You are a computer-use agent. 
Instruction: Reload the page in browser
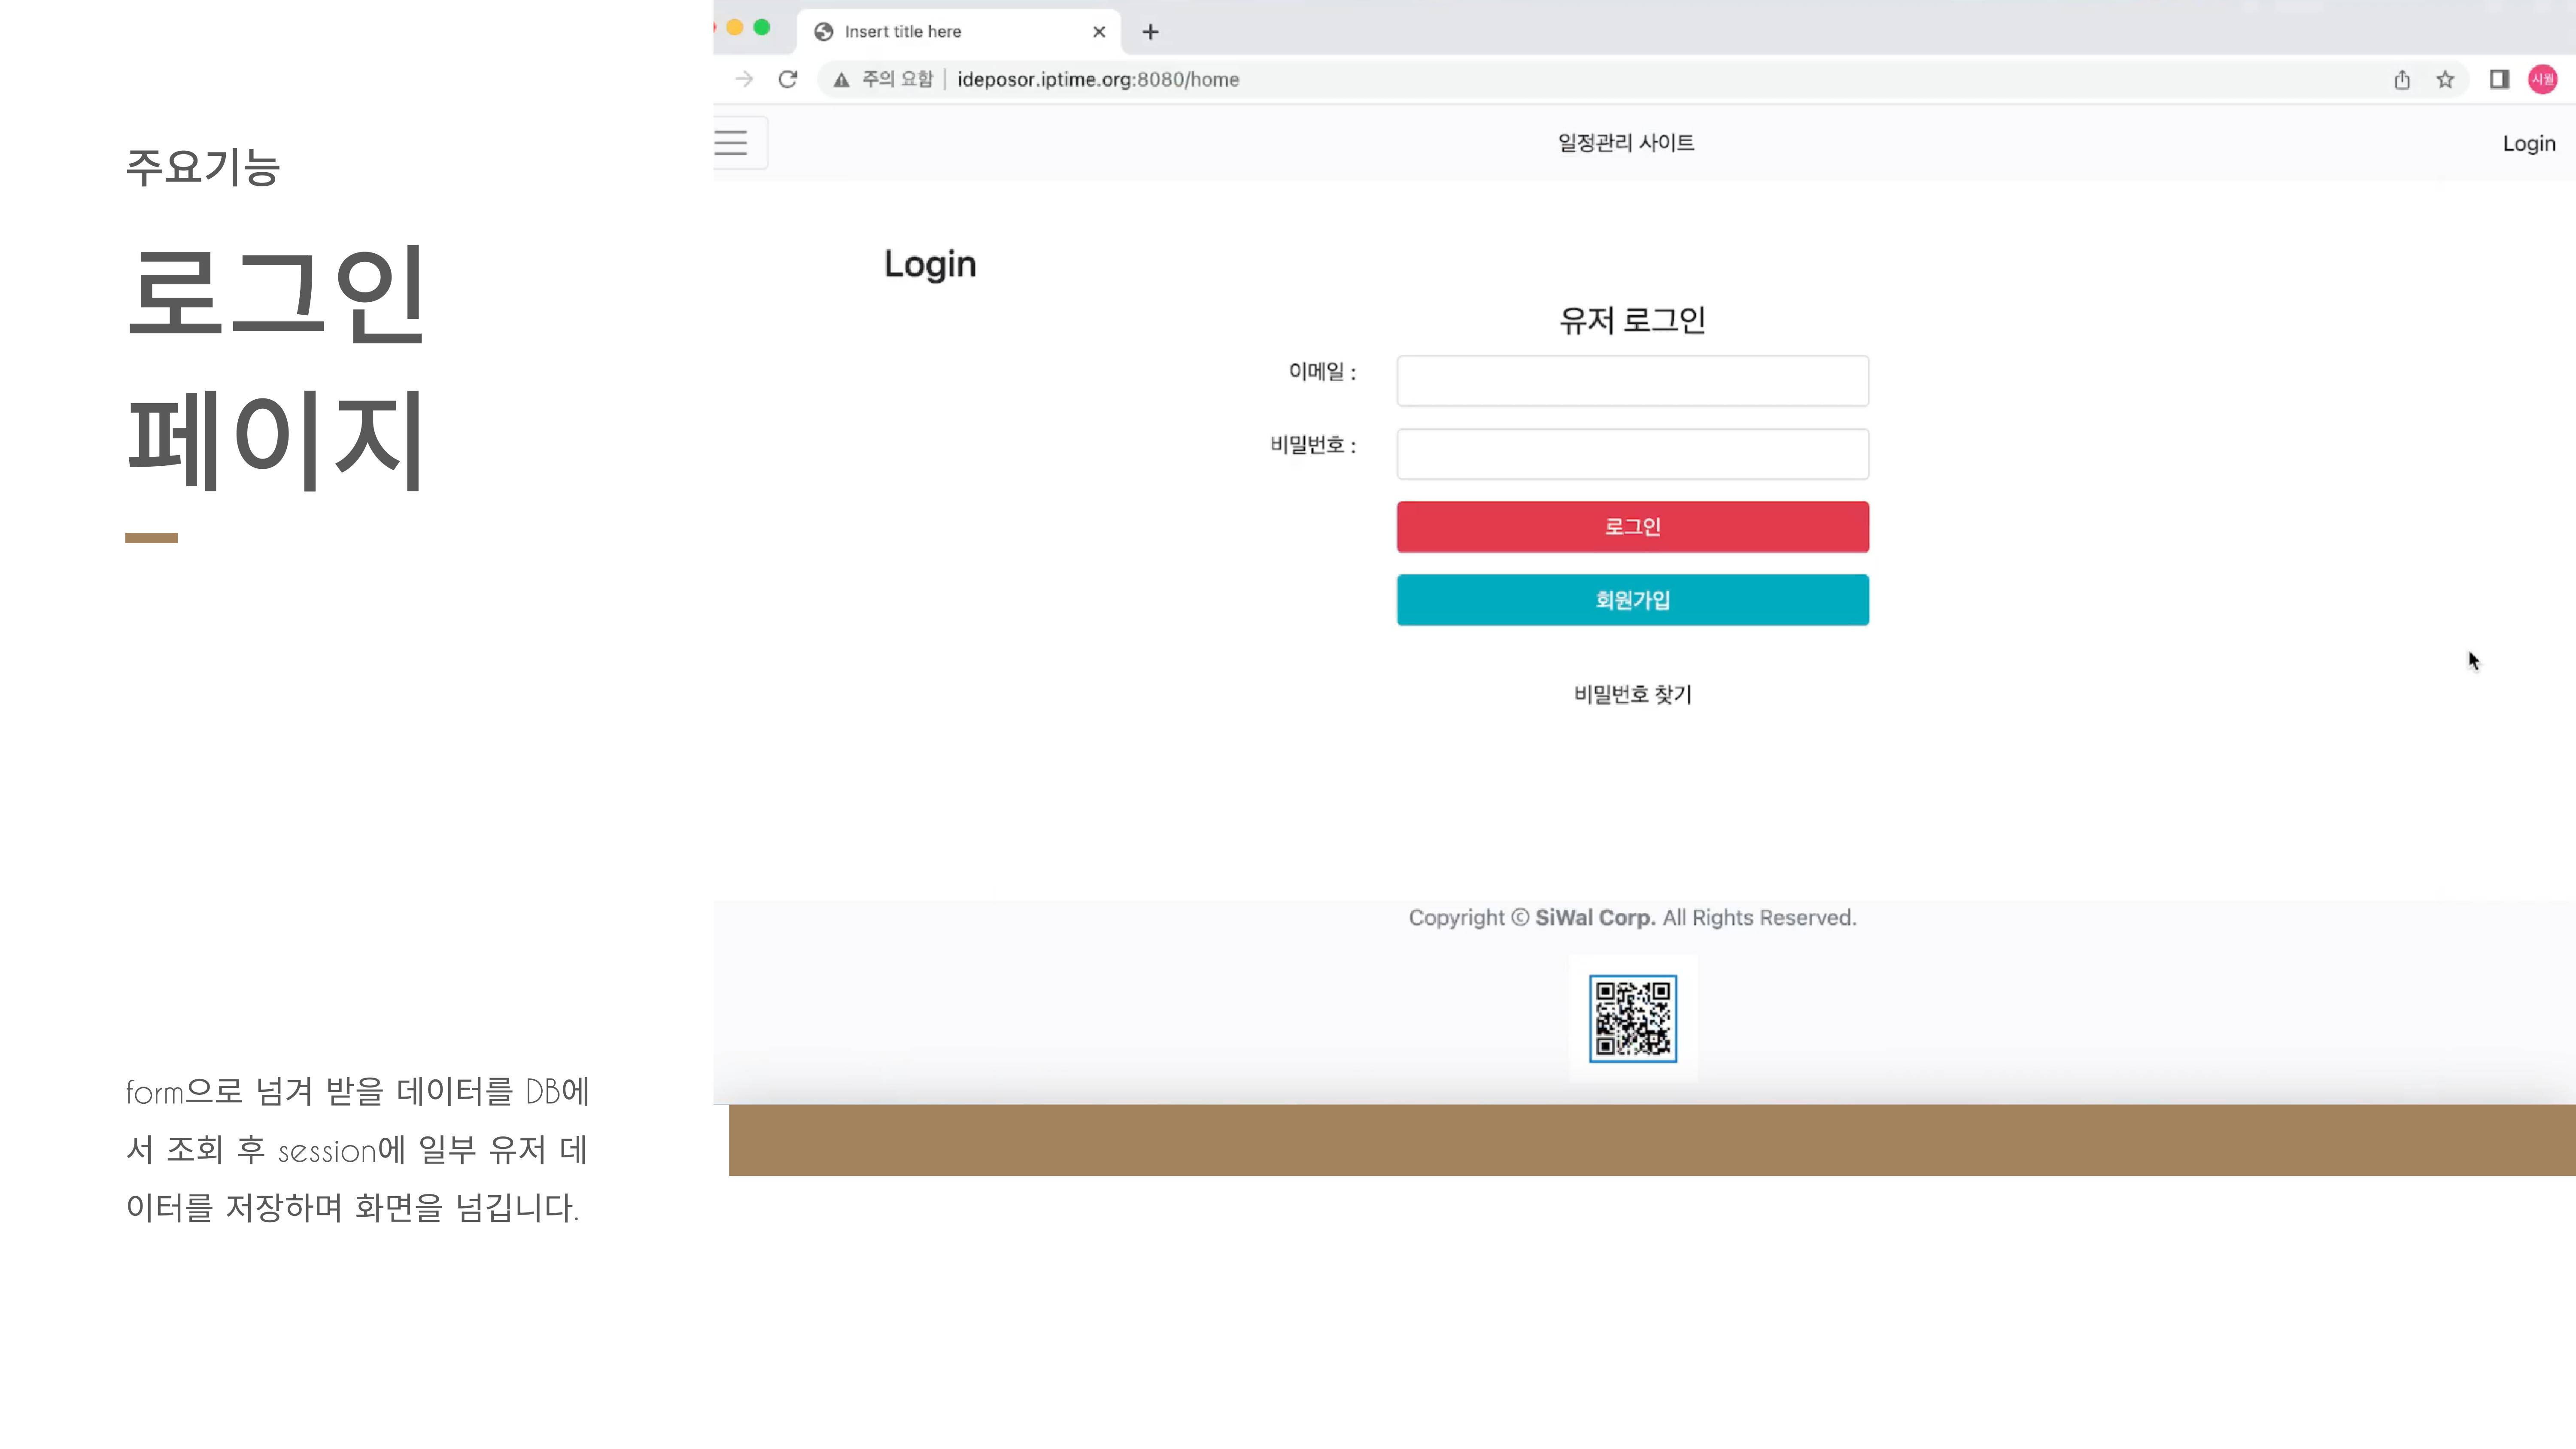coord(788,79)
